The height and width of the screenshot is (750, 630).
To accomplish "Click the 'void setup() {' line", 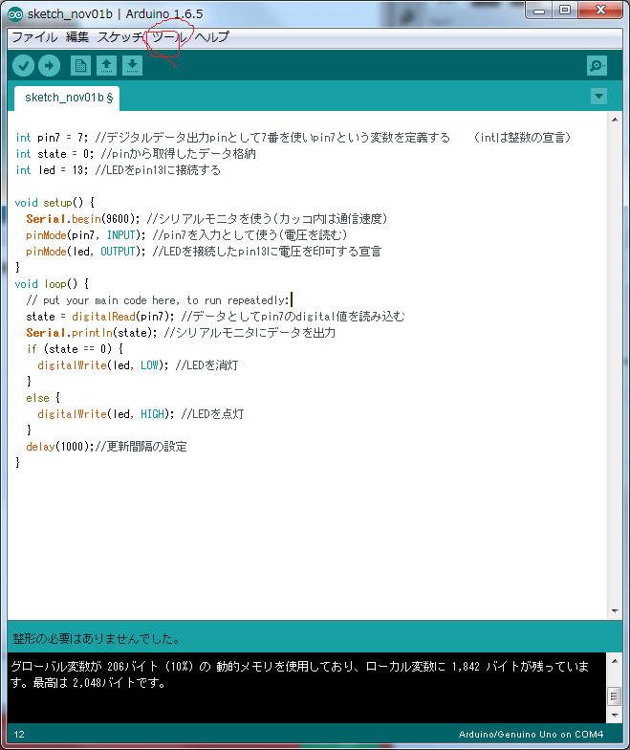I will pos(54,203).
